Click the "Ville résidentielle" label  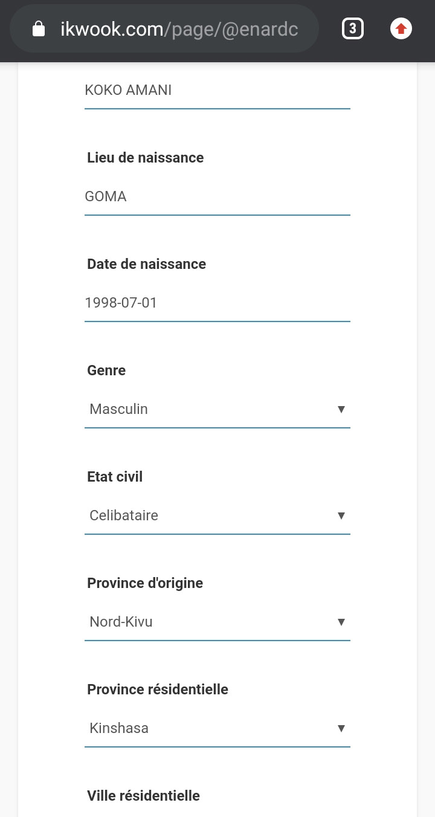click(143, 796)
